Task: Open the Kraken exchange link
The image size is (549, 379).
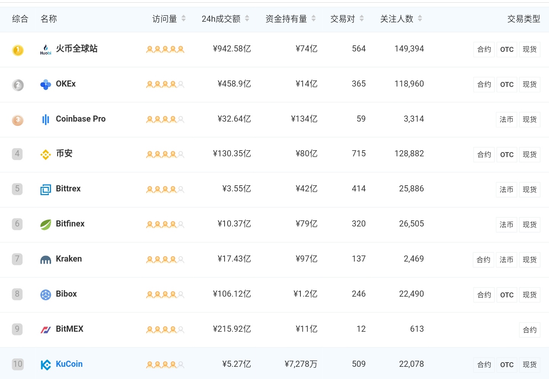Action: pyautogui.click(x=69, y=259)
